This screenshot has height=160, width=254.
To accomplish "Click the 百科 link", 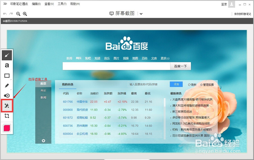I will click(145, 58).
